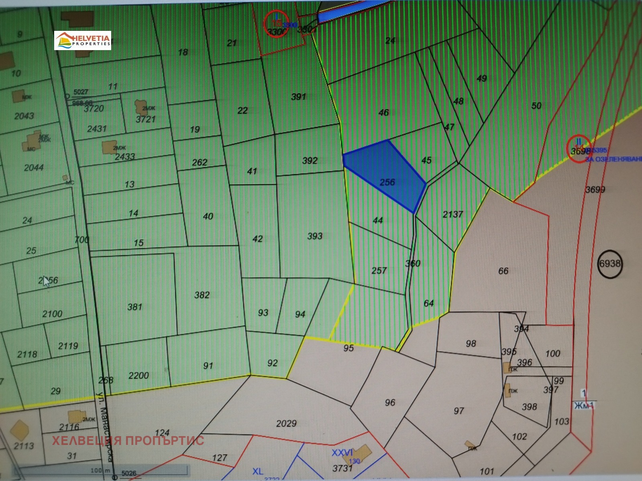Click the 100 m scale bar
642x481 pixels.
[100, 471]
